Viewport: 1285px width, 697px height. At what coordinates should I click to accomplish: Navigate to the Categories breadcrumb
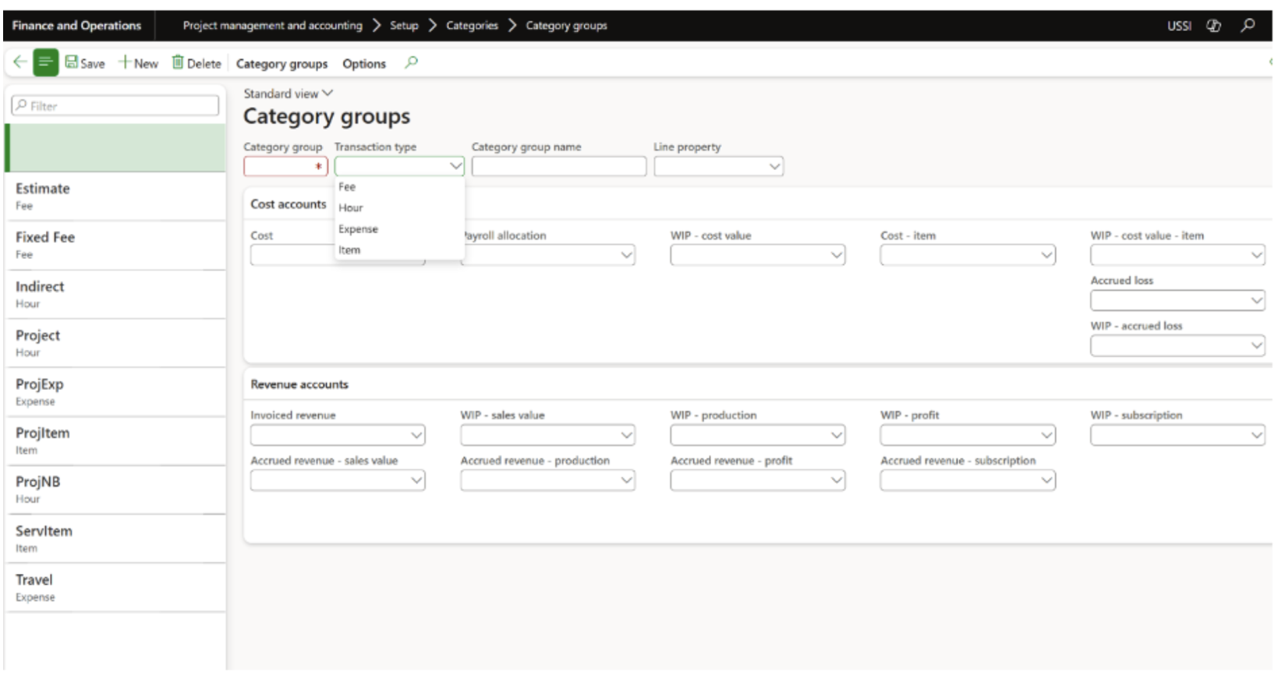click(472, 26)
